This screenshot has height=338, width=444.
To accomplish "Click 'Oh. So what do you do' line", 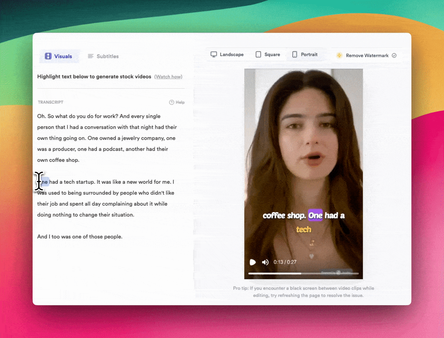I will [x=99, y=116].
